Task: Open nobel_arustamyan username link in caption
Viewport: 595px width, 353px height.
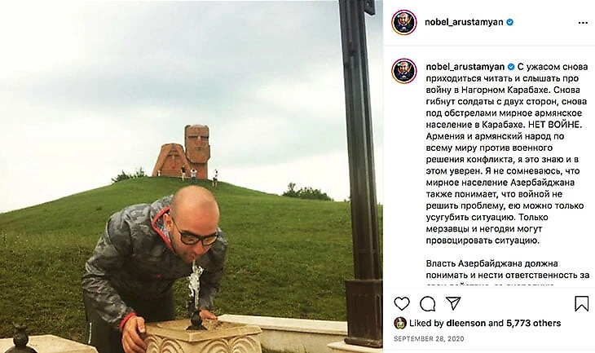Action: 465,67
